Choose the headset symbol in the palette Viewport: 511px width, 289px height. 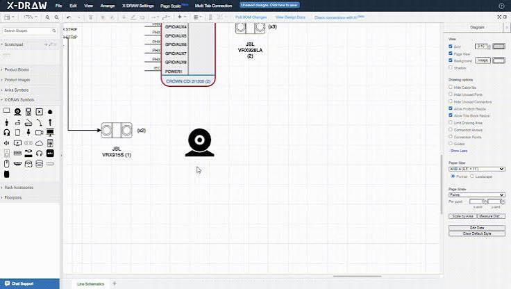click(x=6, y=133)
